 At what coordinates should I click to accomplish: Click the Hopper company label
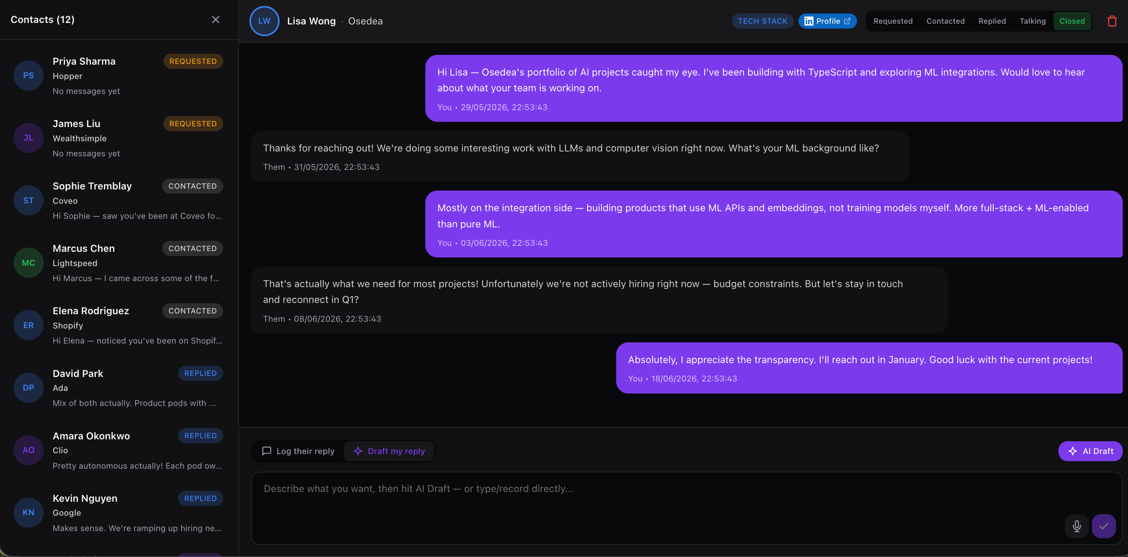click(x=67, y=76)
